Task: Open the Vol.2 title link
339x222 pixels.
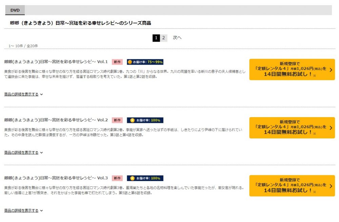Action: click(x=56, y=120)
